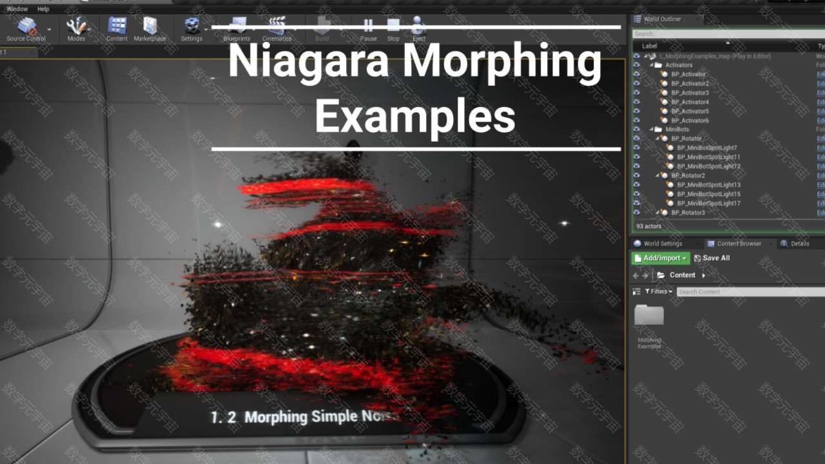Click the MiniBots folder icon
The height and width of the screenshot is (464, 825).
(658, 130)
